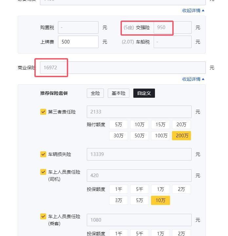Choose 200万 third-party coverage amount
The height and width of the screenshot is (236, 228).
point(181,136)
